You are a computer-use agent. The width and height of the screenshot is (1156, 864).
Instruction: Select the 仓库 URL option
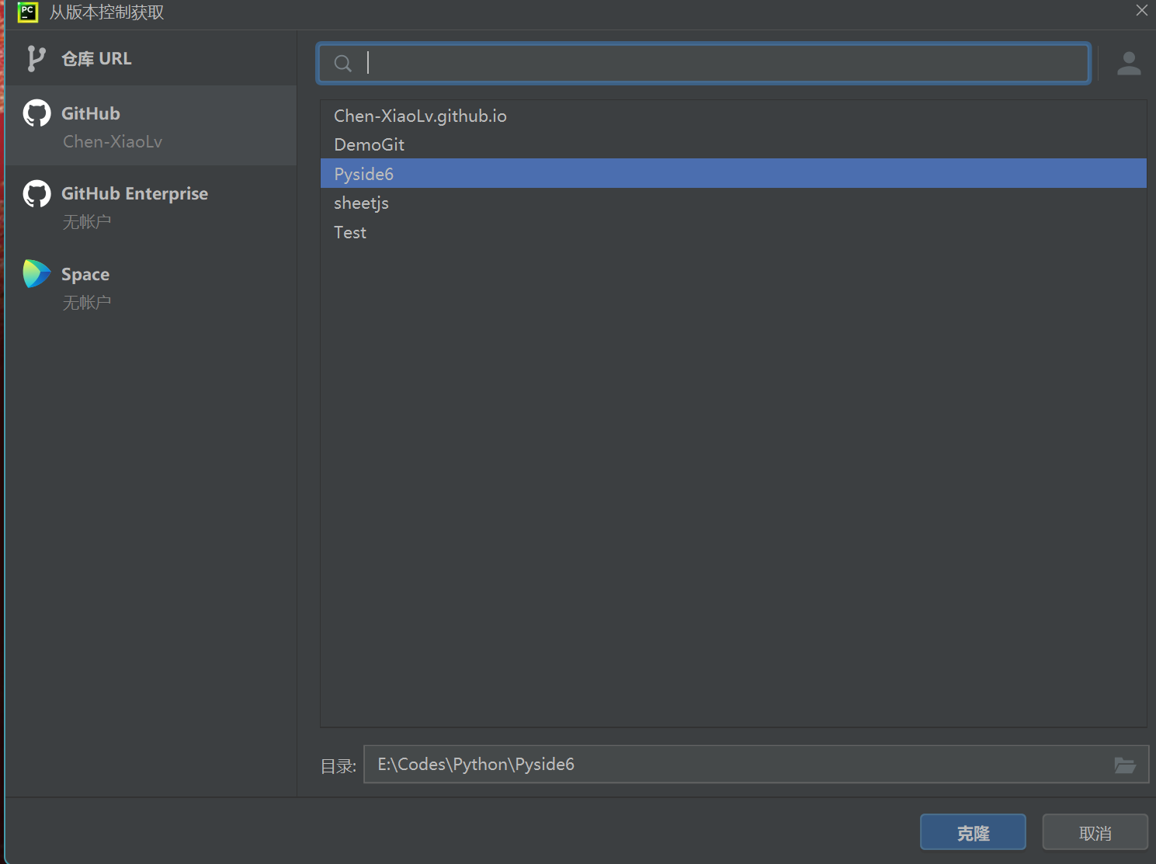[151, 58]
